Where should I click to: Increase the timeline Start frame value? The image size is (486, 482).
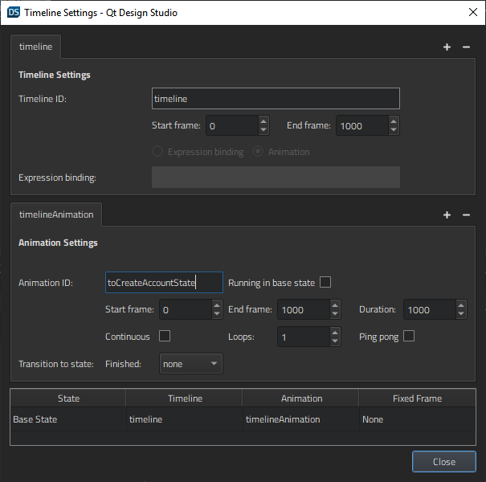point(263,121)
